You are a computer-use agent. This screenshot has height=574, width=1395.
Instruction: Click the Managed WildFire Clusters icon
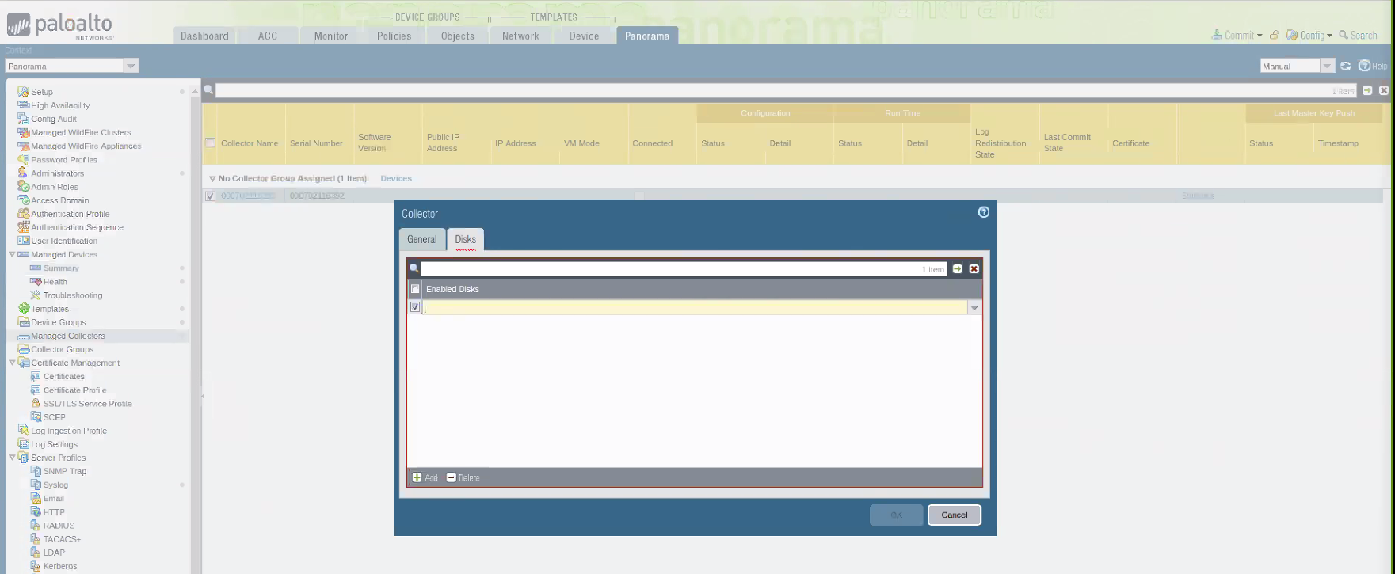[23, 132]
